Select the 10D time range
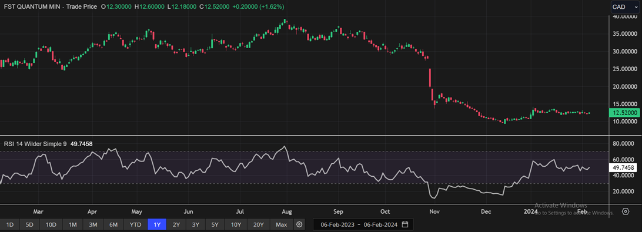This screenshot has width=642, height=232. click(51, 224)
